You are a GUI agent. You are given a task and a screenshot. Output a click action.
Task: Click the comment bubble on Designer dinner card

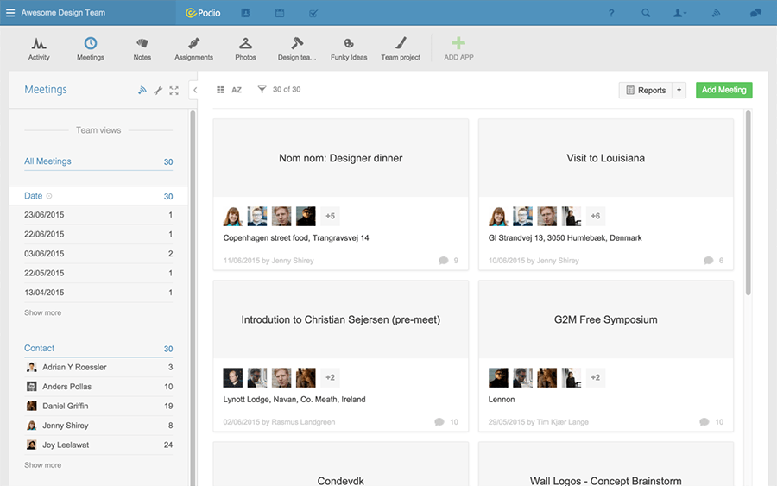pos(444,261)
